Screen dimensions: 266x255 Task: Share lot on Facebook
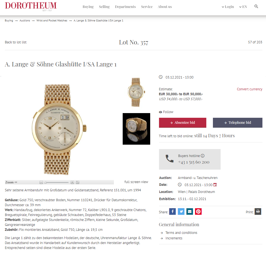pos(172,211)
